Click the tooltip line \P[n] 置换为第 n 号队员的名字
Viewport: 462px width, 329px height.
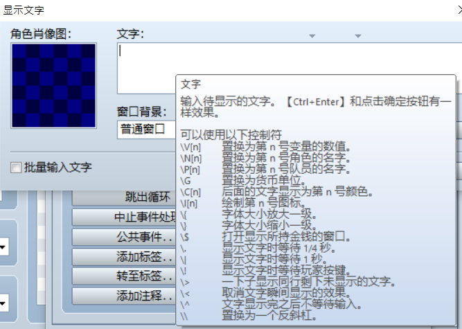tap(265, 169)
